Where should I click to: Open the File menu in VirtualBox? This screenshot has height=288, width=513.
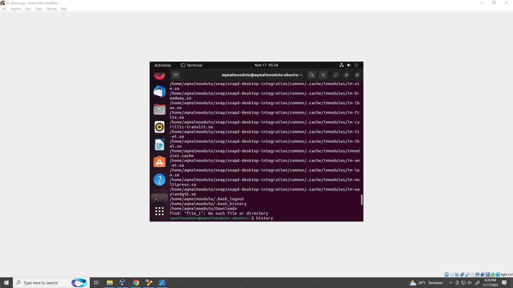click(4, 9)
